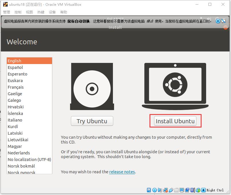Click the don't-show-again crossed bubble icon

point(224,21)
